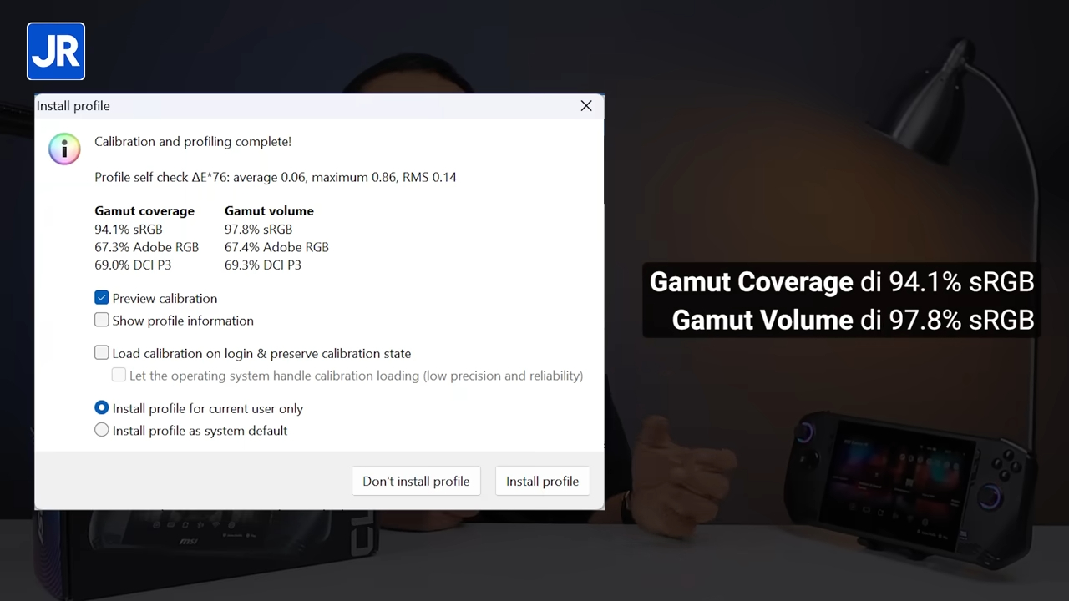Click the JR channel logo
1069x601 pixels.
(x=56, y=52)
